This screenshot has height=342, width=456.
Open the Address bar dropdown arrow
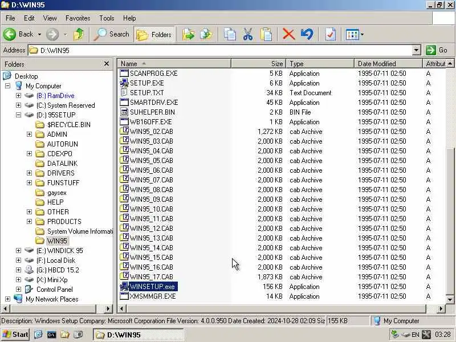416,50
